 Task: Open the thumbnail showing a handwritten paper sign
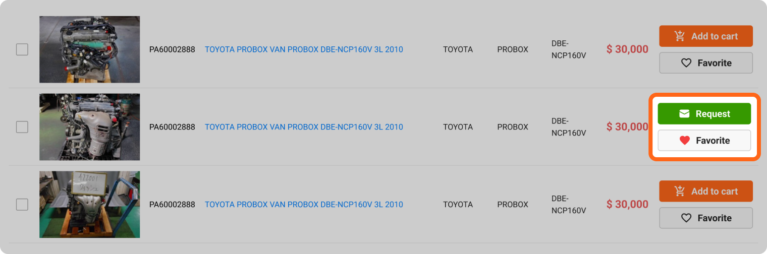pos(90,205)
